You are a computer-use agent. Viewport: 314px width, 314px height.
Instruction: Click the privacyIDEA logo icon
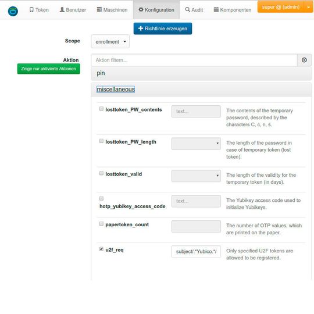click(x=13, y=11)
